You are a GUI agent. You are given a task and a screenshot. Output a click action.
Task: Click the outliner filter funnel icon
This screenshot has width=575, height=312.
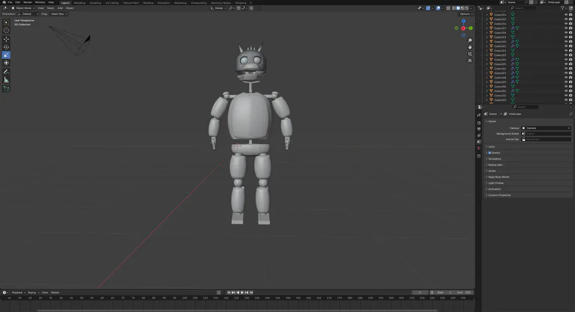point(562,8)
